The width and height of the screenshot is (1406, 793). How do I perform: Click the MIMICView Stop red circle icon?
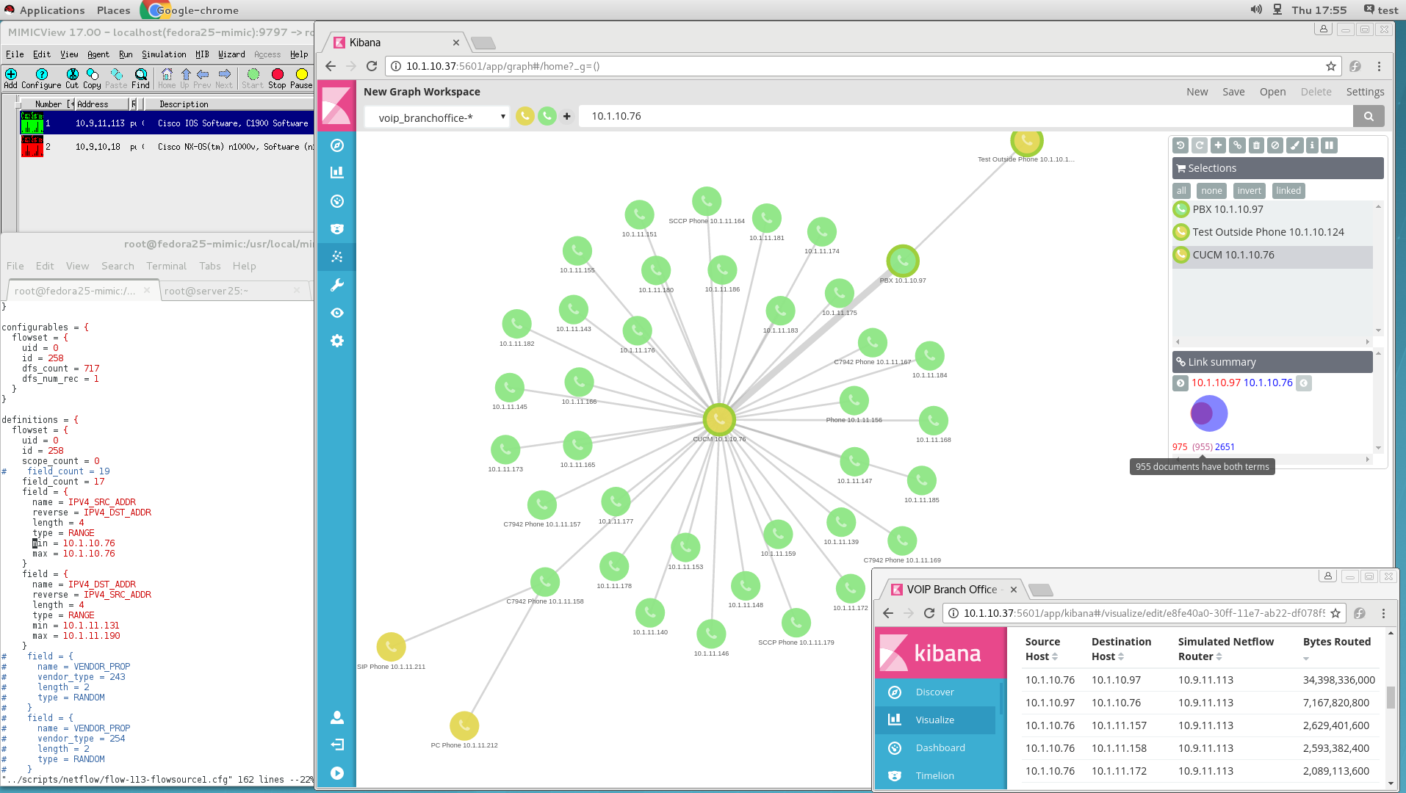[x=277, y=75]
